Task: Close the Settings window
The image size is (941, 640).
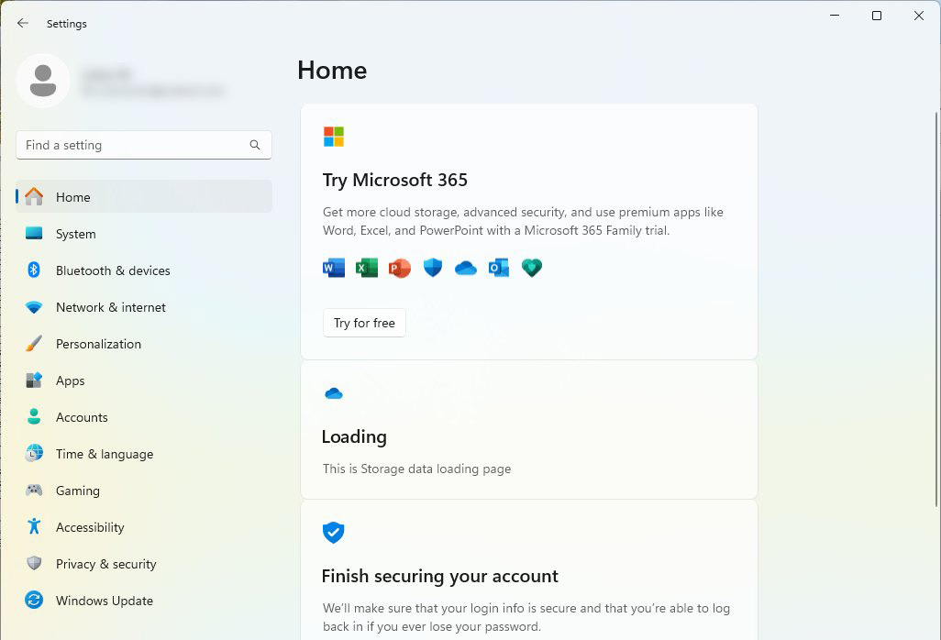Action: point(919,16)
